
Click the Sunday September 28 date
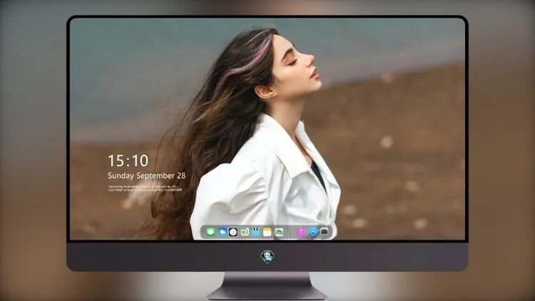coord(147,175)
